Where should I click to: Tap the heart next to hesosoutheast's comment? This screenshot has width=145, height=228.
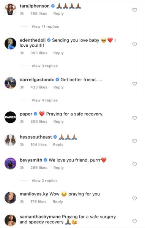134,141
